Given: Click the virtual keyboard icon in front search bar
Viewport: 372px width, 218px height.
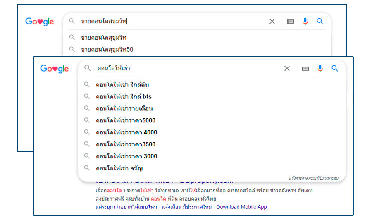Looking at the screenshot, I should (305, 69).
